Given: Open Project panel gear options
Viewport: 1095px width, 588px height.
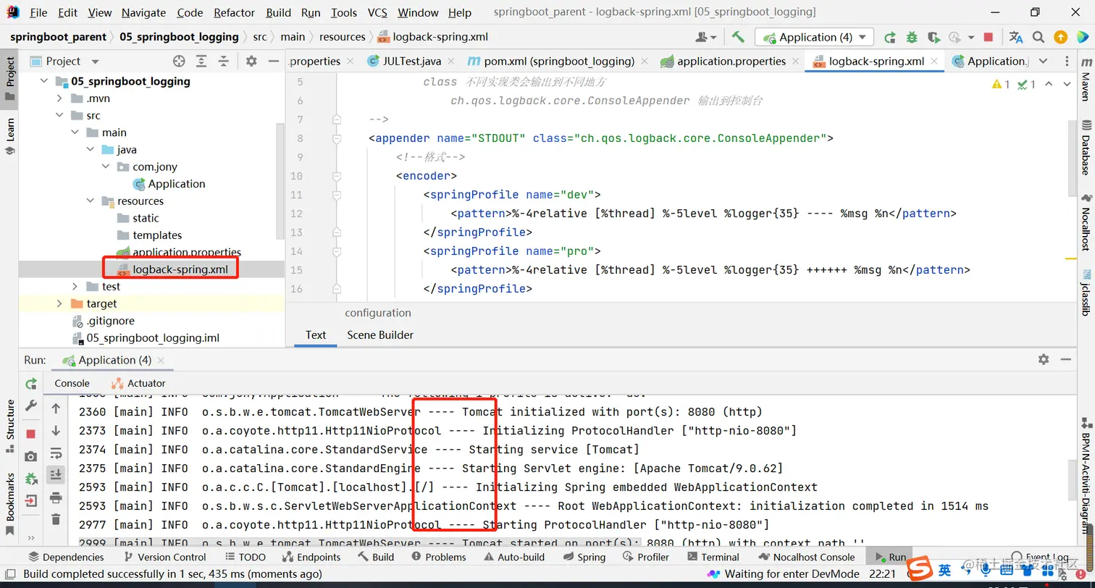Looking at the screenshot, I should [x=251, y=61].
